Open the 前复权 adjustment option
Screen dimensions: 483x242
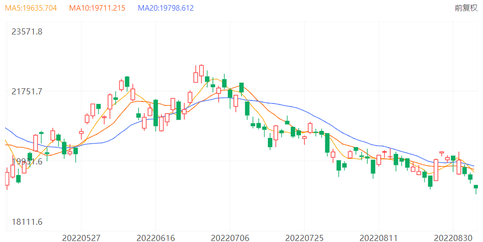coord(466,8)
